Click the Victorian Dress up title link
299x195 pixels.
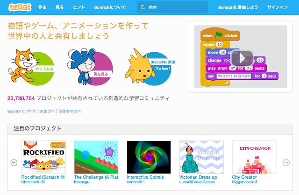[198, 177]
